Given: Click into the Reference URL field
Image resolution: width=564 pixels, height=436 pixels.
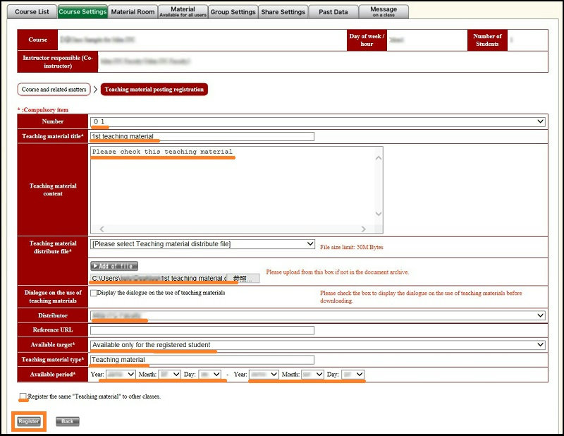Looking at the screenshot, I should tap(202, 330).
